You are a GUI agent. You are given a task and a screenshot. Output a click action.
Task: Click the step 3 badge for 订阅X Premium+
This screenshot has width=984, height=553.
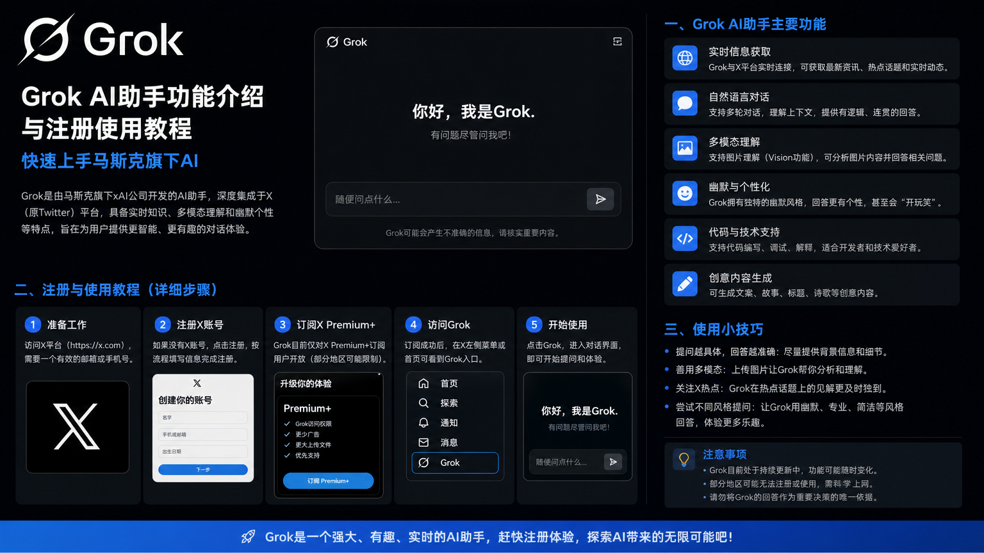[283, 325]
